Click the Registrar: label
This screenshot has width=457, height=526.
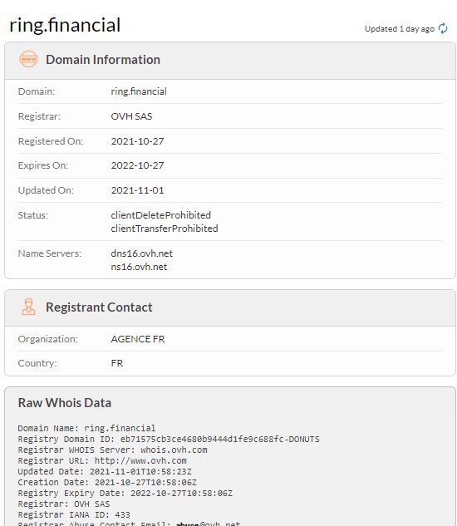click(39, 116)
